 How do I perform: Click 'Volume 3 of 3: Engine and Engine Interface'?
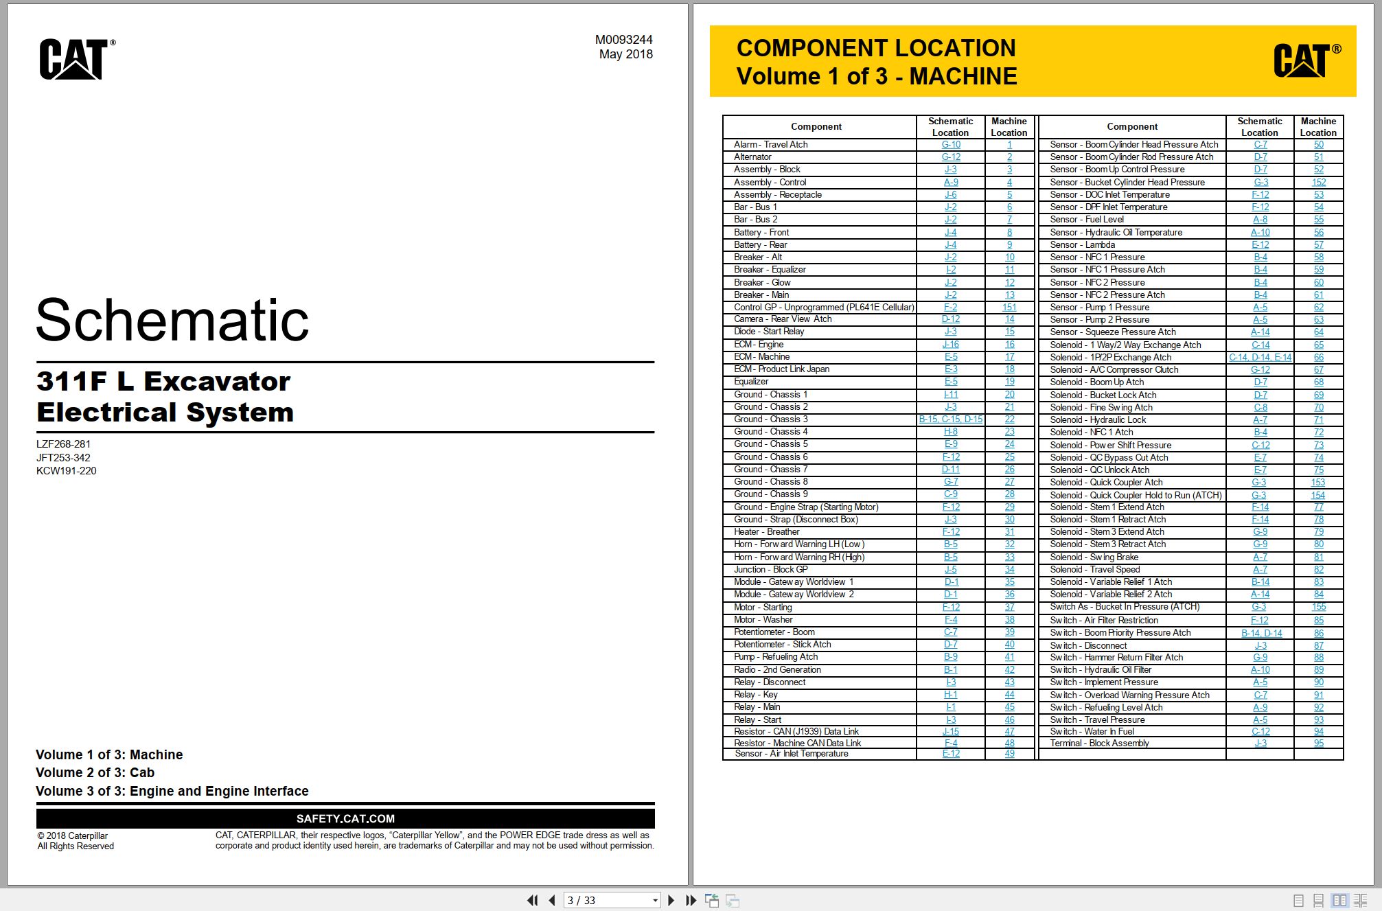(x=172, y=791)
